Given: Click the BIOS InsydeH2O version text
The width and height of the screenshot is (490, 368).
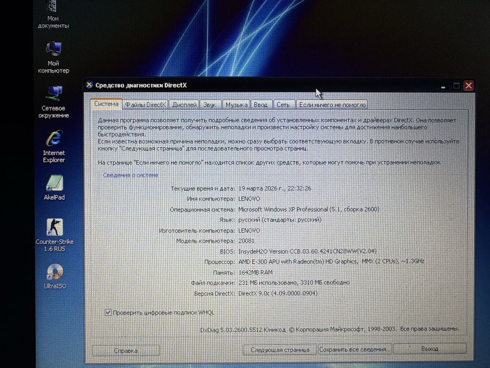Looking at the screenshot, I should [x=308, y=251].
